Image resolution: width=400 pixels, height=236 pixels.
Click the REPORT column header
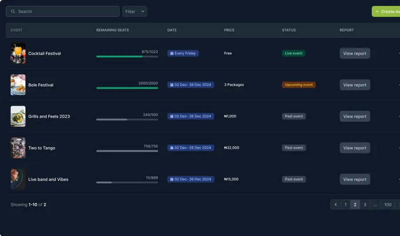346,30
